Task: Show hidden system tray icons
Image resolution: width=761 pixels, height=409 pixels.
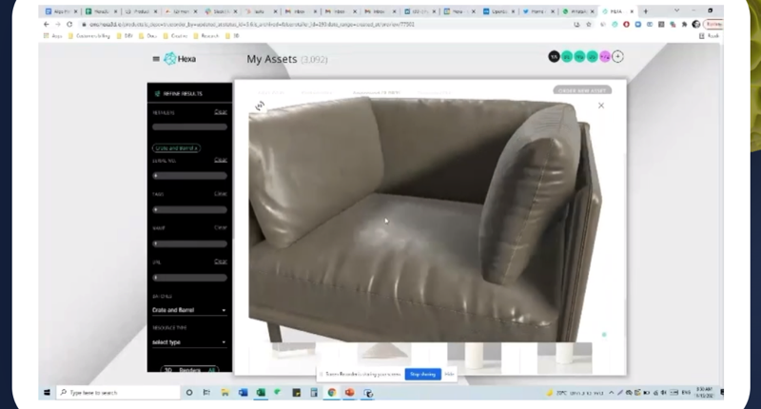Action: click(612, 393)
